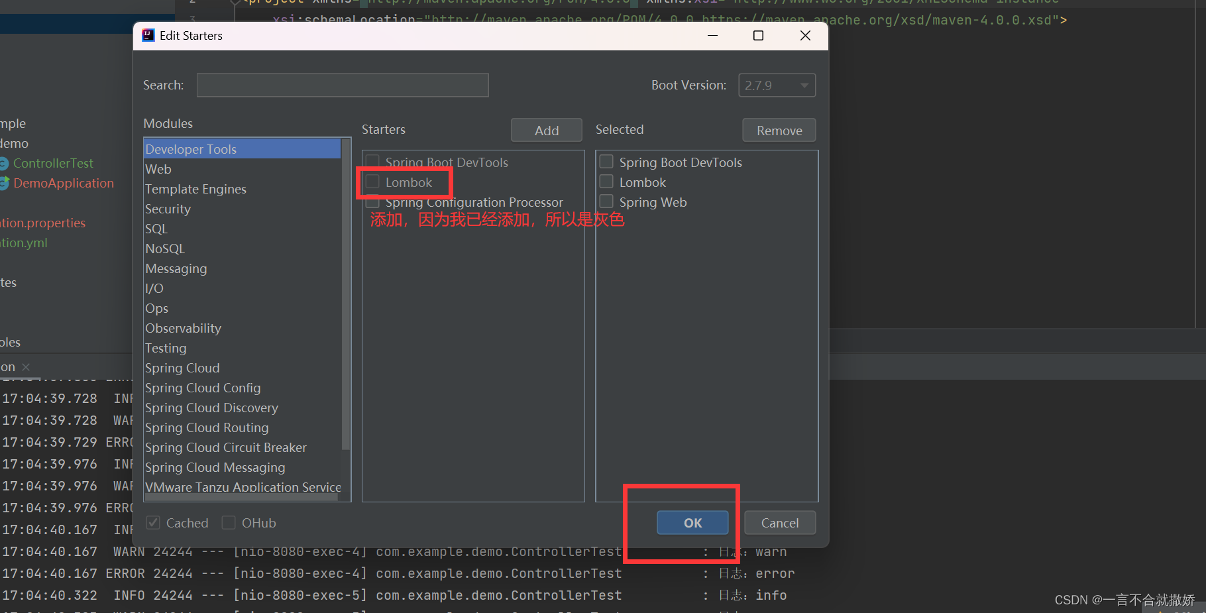Image resolution: width=1206 pixels, height=613 pixels.
Task: Select Ops module
Action: [x=243, y=308]
